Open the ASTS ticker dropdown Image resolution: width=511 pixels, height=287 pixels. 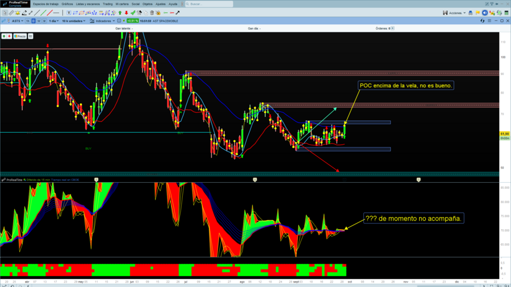tap(18, 21)
